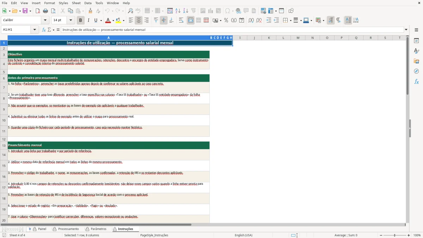Open Sidebar Gallery panel

point(416,61)
